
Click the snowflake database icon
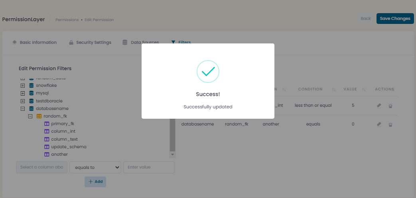point(32,85)
